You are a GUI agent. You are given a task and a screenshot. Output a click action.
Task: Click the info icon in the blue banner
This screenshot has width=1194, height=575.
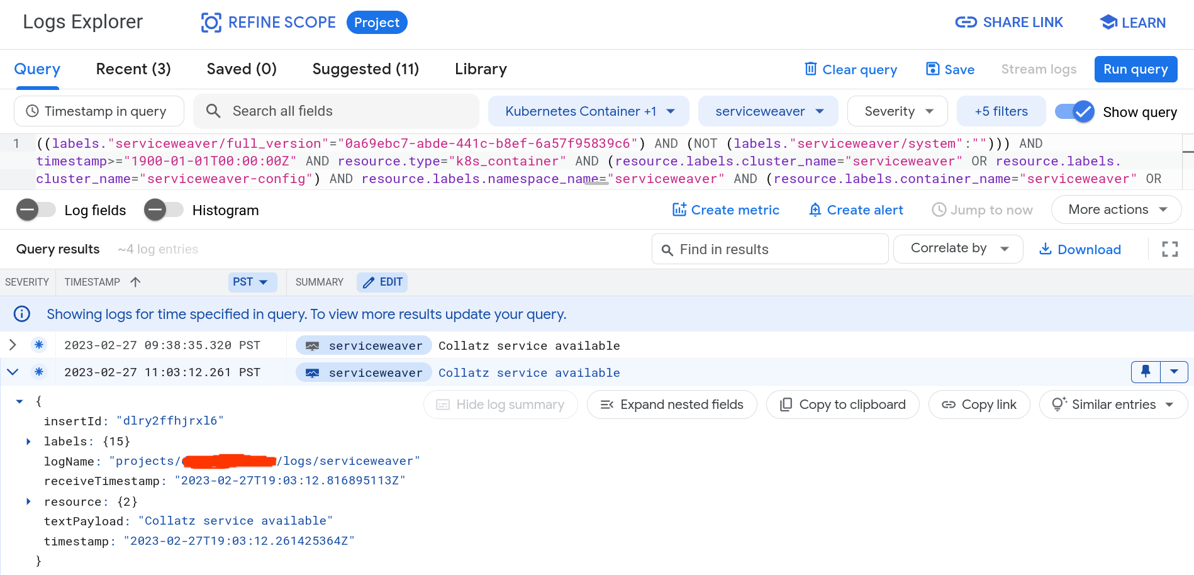pos(22,314)
